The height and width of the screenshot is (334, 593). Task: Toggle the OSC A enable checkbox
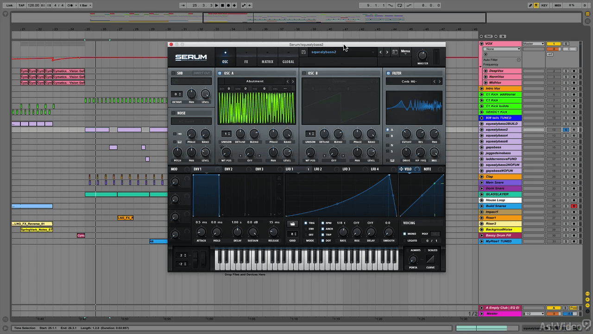tap(220, 73)
